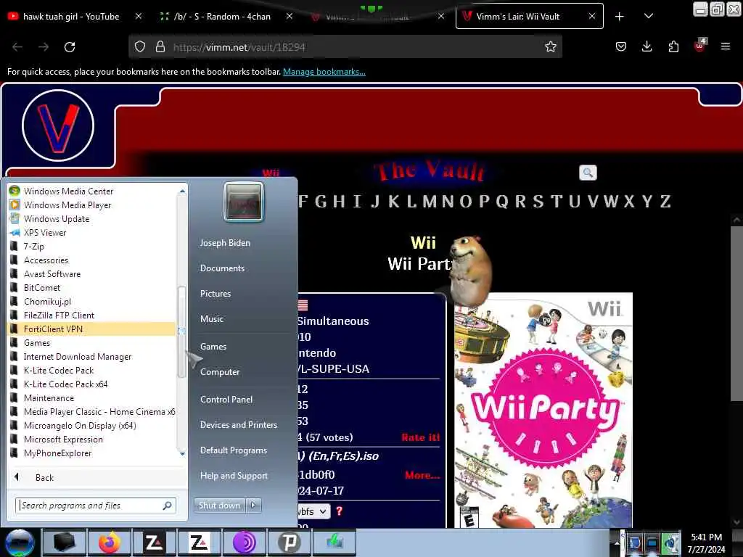Image resolution: width=743 pixels, height=557 pixels.
Task: Click the More... link
Action: click(x=422, y=475)
